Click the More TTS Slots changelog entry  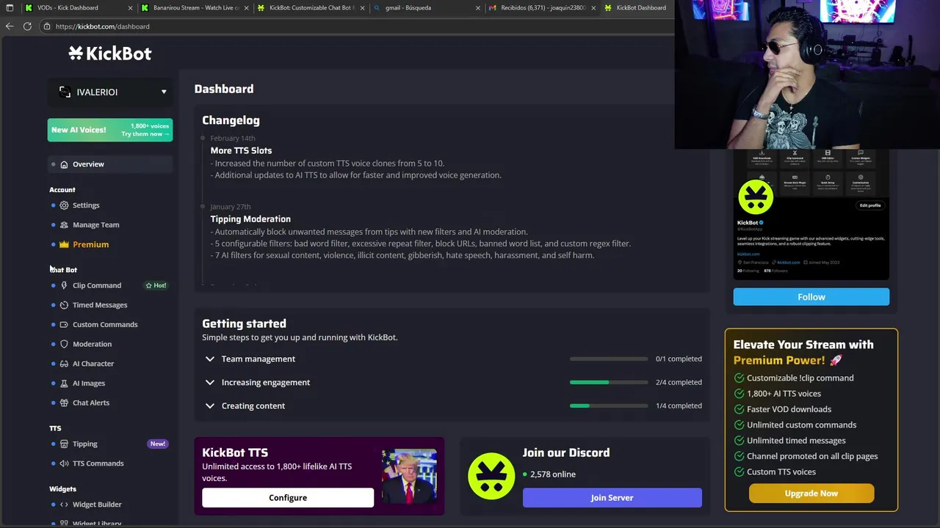(241, 150)
